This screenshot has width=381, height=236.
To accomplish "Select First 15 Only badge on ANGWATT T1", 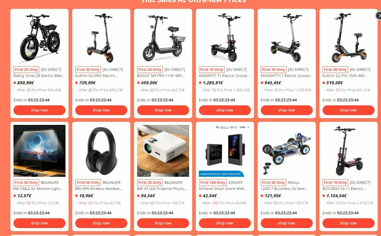I will coord(212,70).
